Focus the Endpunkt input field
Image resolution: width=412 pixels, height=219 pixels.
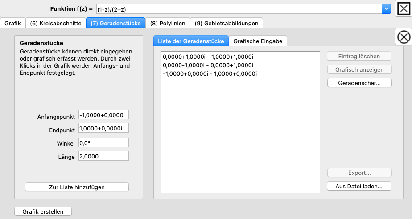103,128
